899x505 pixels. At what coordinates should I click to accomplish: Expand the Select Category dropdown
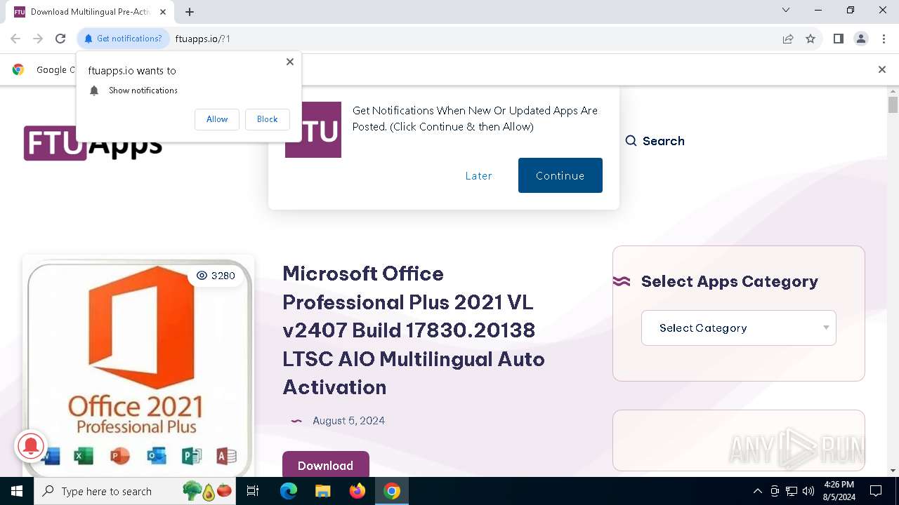point(739,328)
